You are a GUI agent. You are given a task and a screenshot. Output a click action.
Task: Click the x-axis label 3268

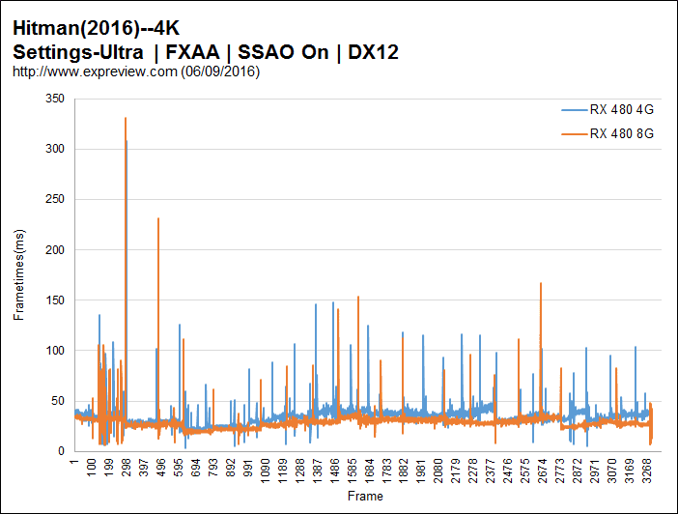pyautogui.click(x=646, y=471)
